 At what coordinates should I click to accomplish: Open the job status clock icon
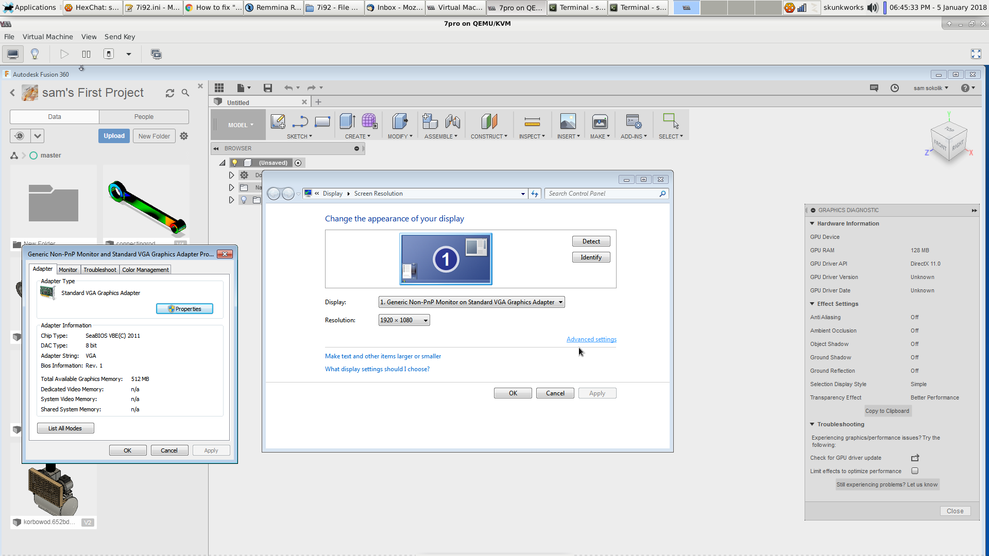[895, 88]
